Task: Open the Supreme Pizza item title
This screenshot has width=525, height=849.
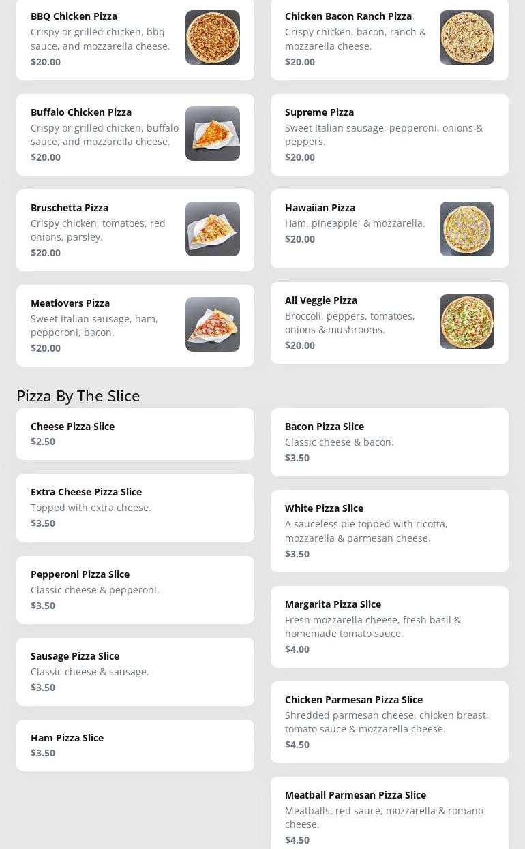Action: 319,112
